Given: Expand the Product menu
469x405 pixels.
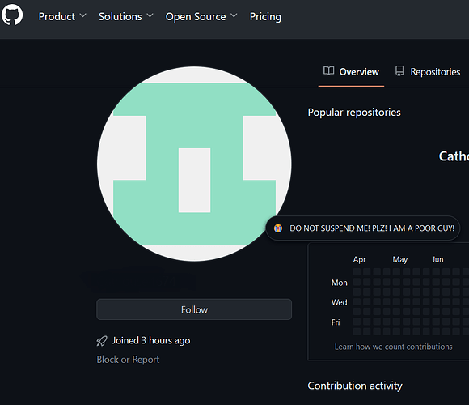Looking at the screenshot, I should 62,16.
